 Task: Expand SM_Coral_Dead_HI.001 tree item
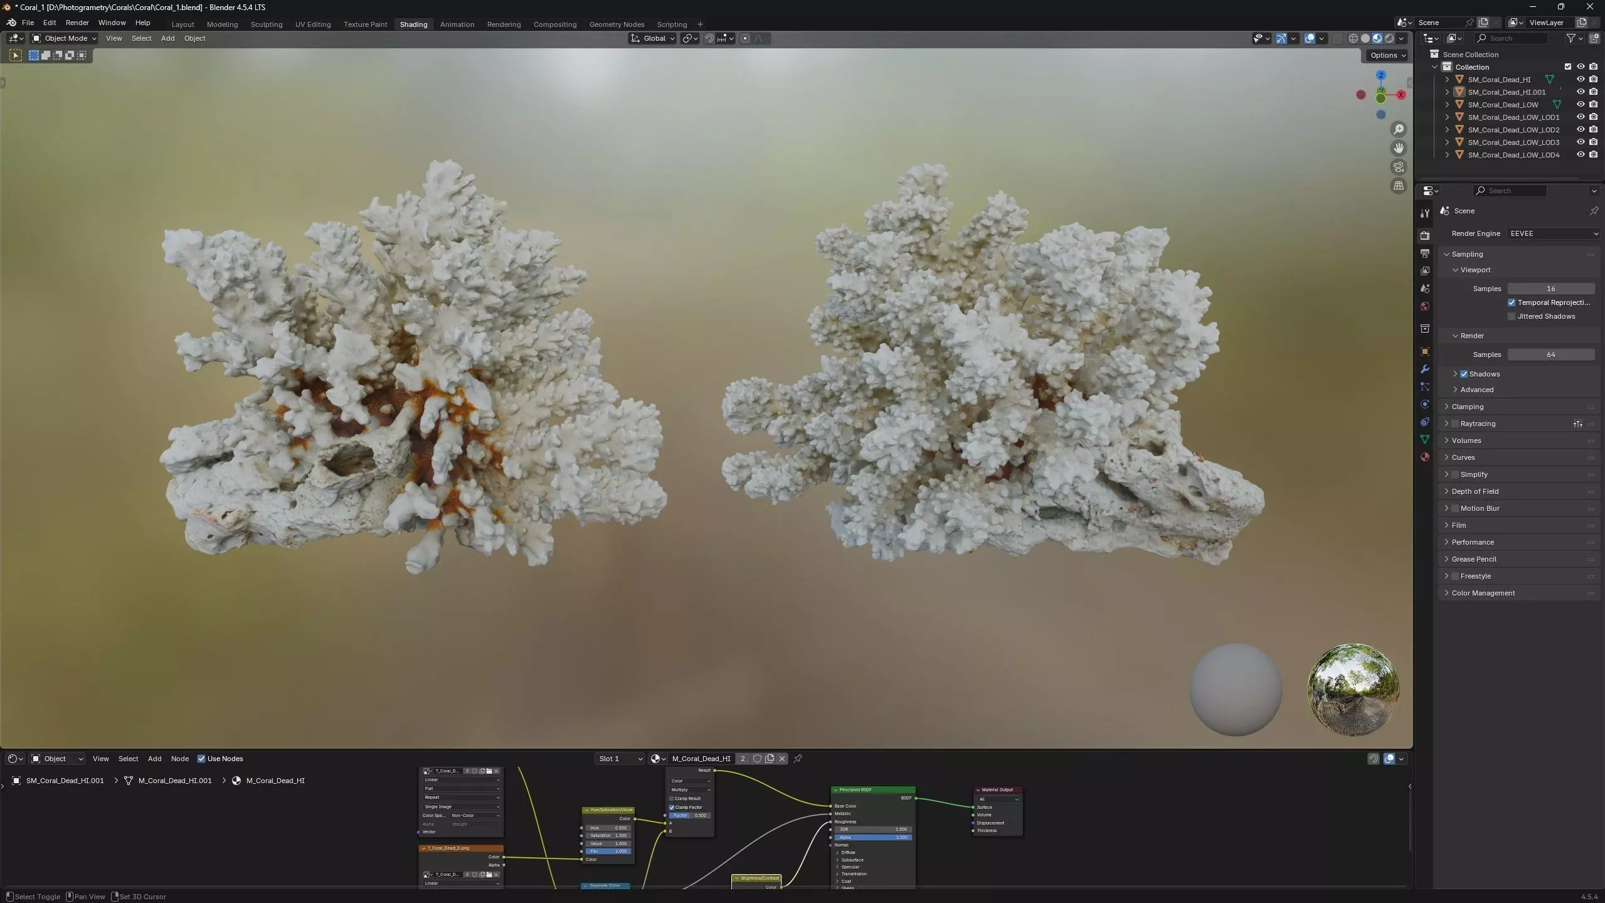coord(1447,92)
